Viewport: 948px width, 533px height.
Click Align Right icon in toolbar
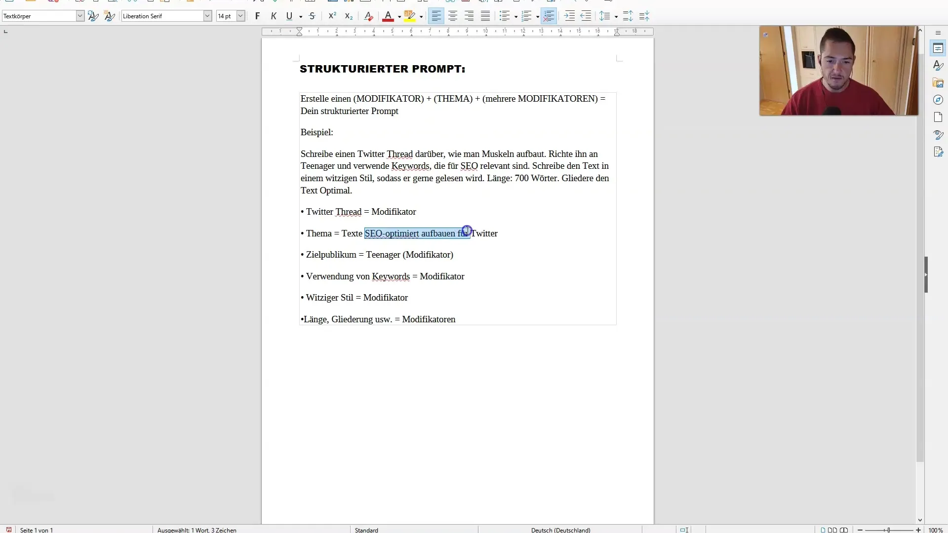click(x=469, y=16)
